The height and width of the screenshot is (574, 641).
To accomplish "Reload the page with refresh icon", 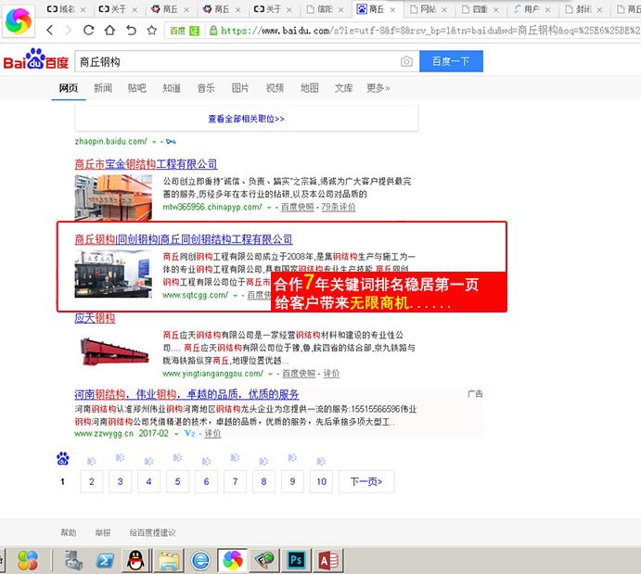I will click(x=89, y=30).
